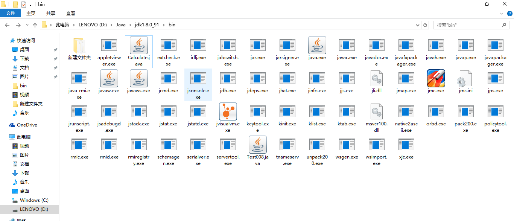The image size is (514, 221).
Task: Refresh the bin folder view
Action: point(425,25)
